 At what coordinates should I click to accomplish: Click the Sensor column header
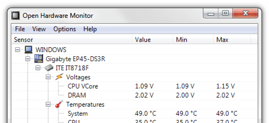click(x=71, y=40)
